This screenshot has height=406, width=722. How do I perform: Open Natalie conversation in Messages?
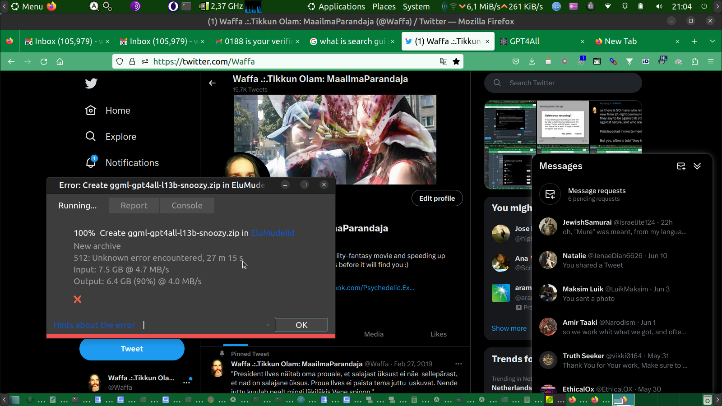coord(623,260)
